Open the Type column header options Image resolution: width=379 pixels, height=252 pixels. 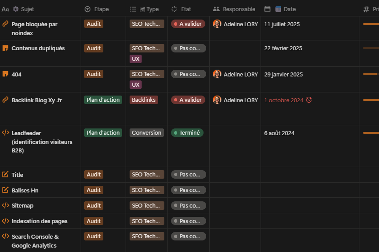[x=144, y=9]
